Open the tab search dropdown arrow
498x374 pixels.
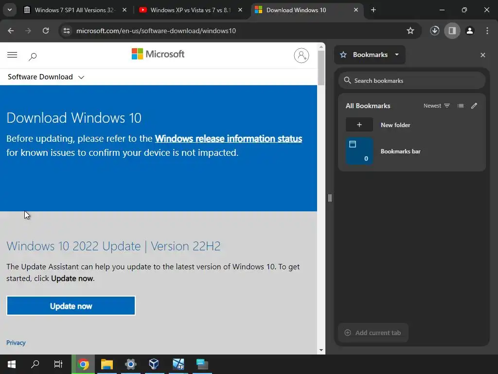[10, 10]
